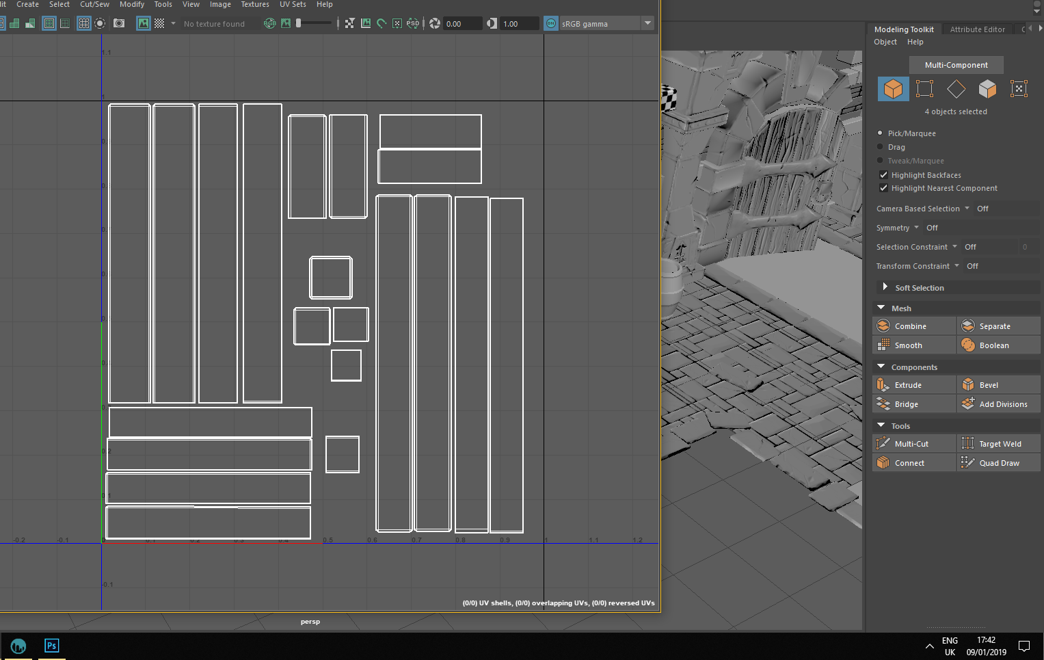The height and width of the screenshot is (660, 1044).
Task: Click the Add Divisions button
Action: tap(999, 404)
